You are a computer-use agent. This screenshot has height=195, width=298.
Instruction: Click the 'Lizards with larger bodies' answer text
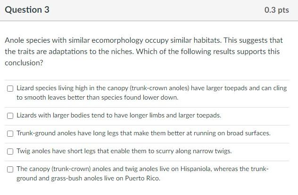click(119, 115)
